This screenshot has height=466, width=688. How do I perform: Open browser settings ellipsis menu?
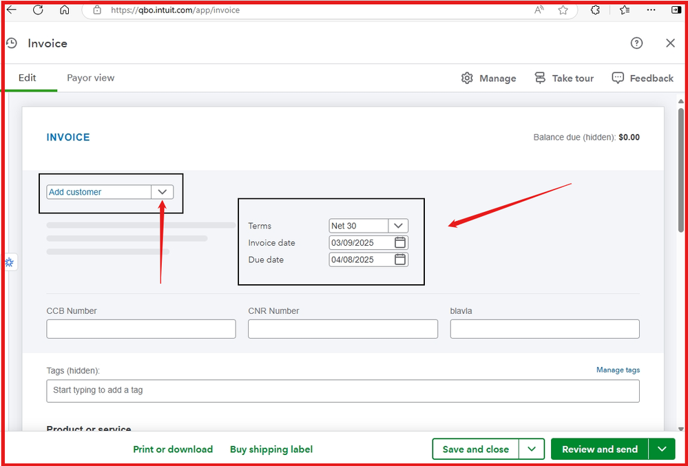[x=651, y=10]
